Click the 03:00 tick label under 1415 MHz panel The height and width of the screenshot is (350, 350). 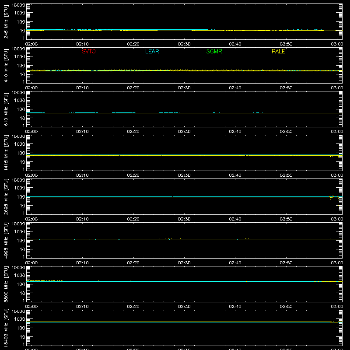(x=337, y=175)
